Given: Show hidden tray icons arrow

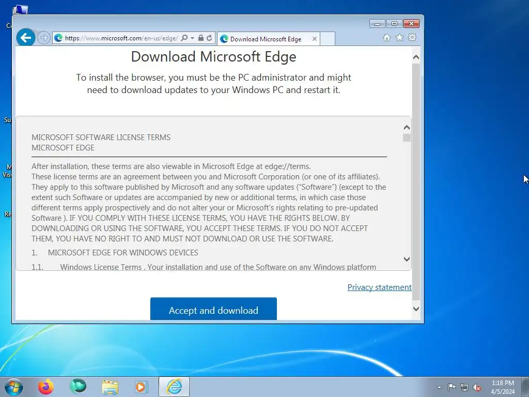Looking at the screenshot, I should (439, 387).
